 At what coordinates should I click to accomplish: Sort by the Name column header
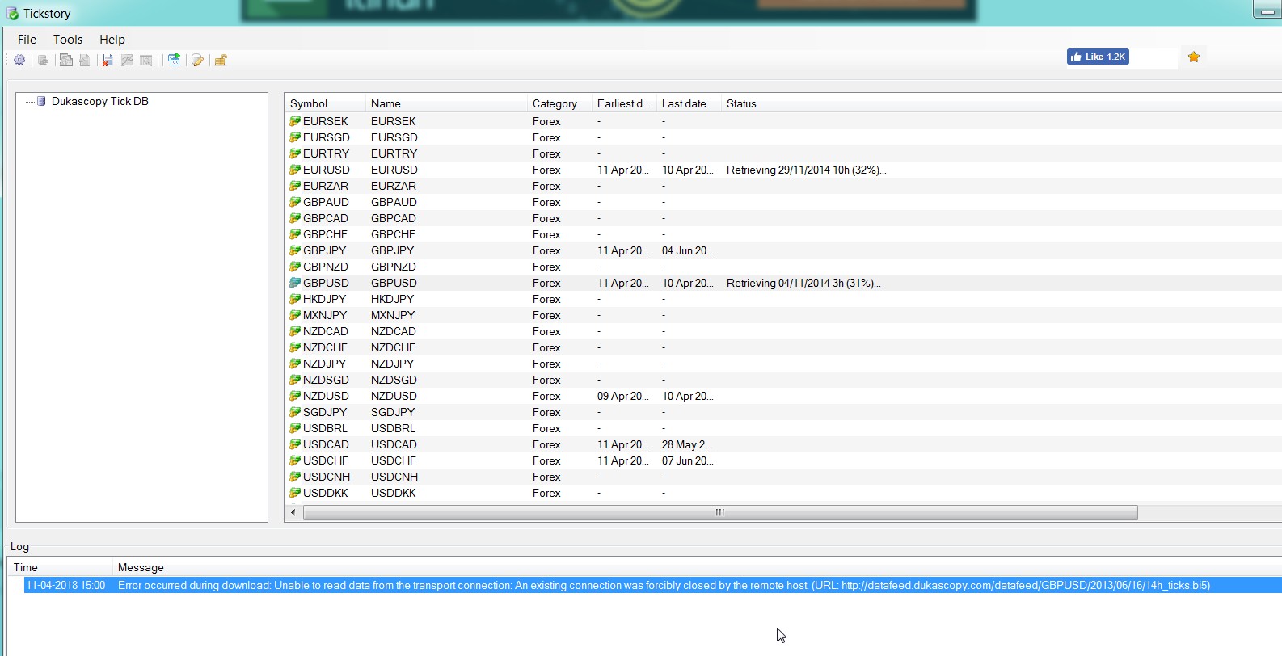(x=446, y=103)
